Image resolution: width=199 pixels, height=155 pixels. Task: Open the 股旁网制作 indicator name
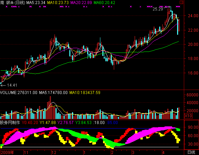point(10,123)
